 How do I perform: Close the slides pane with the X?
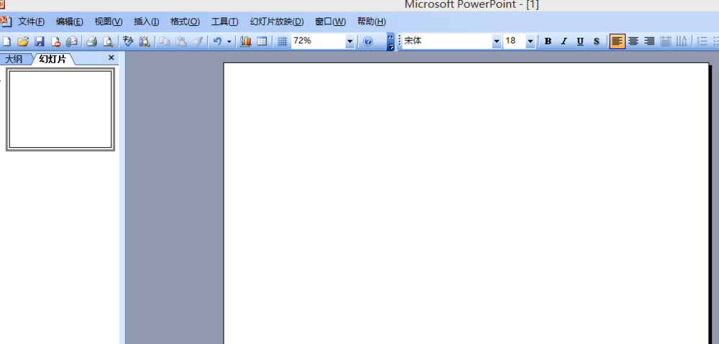pos(111,57)
